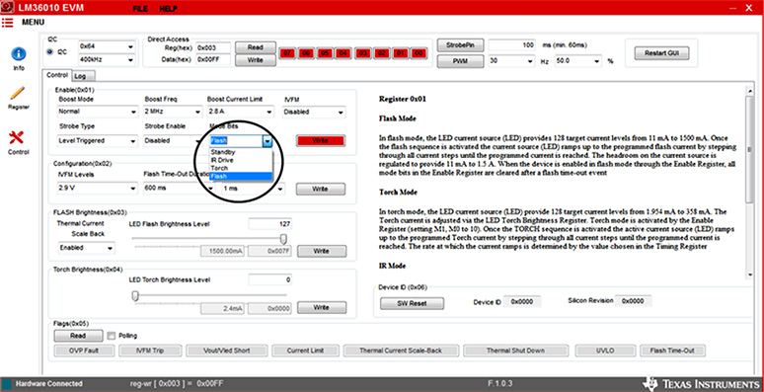
Task: Open the HELP menu
Action: pyautogui.click(x=168, y=9)
